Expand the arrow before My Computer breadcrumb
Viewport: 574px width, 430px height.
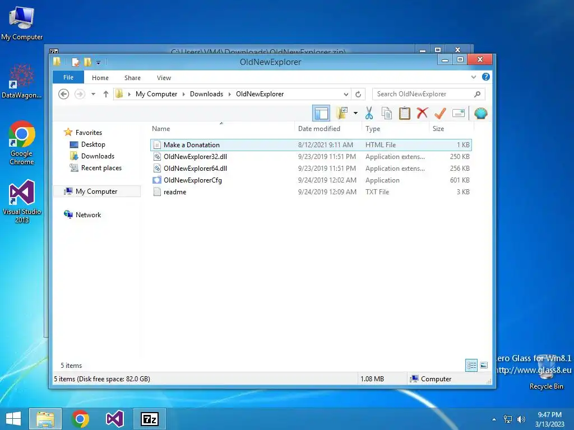[x=129, y=94]
